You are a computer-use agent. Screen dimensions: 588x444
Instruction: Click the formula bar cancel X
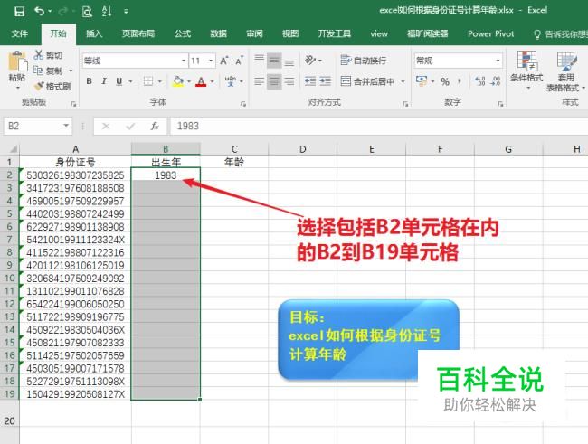click(106, 126)
